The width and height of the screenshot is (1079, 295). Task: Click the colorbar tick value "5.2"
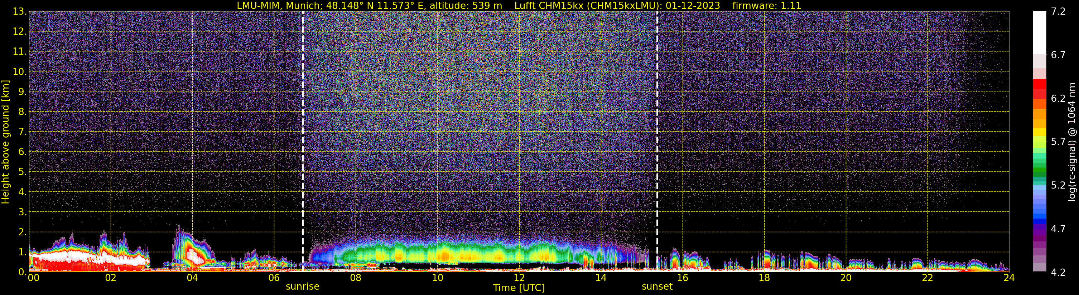[1058, 185]
